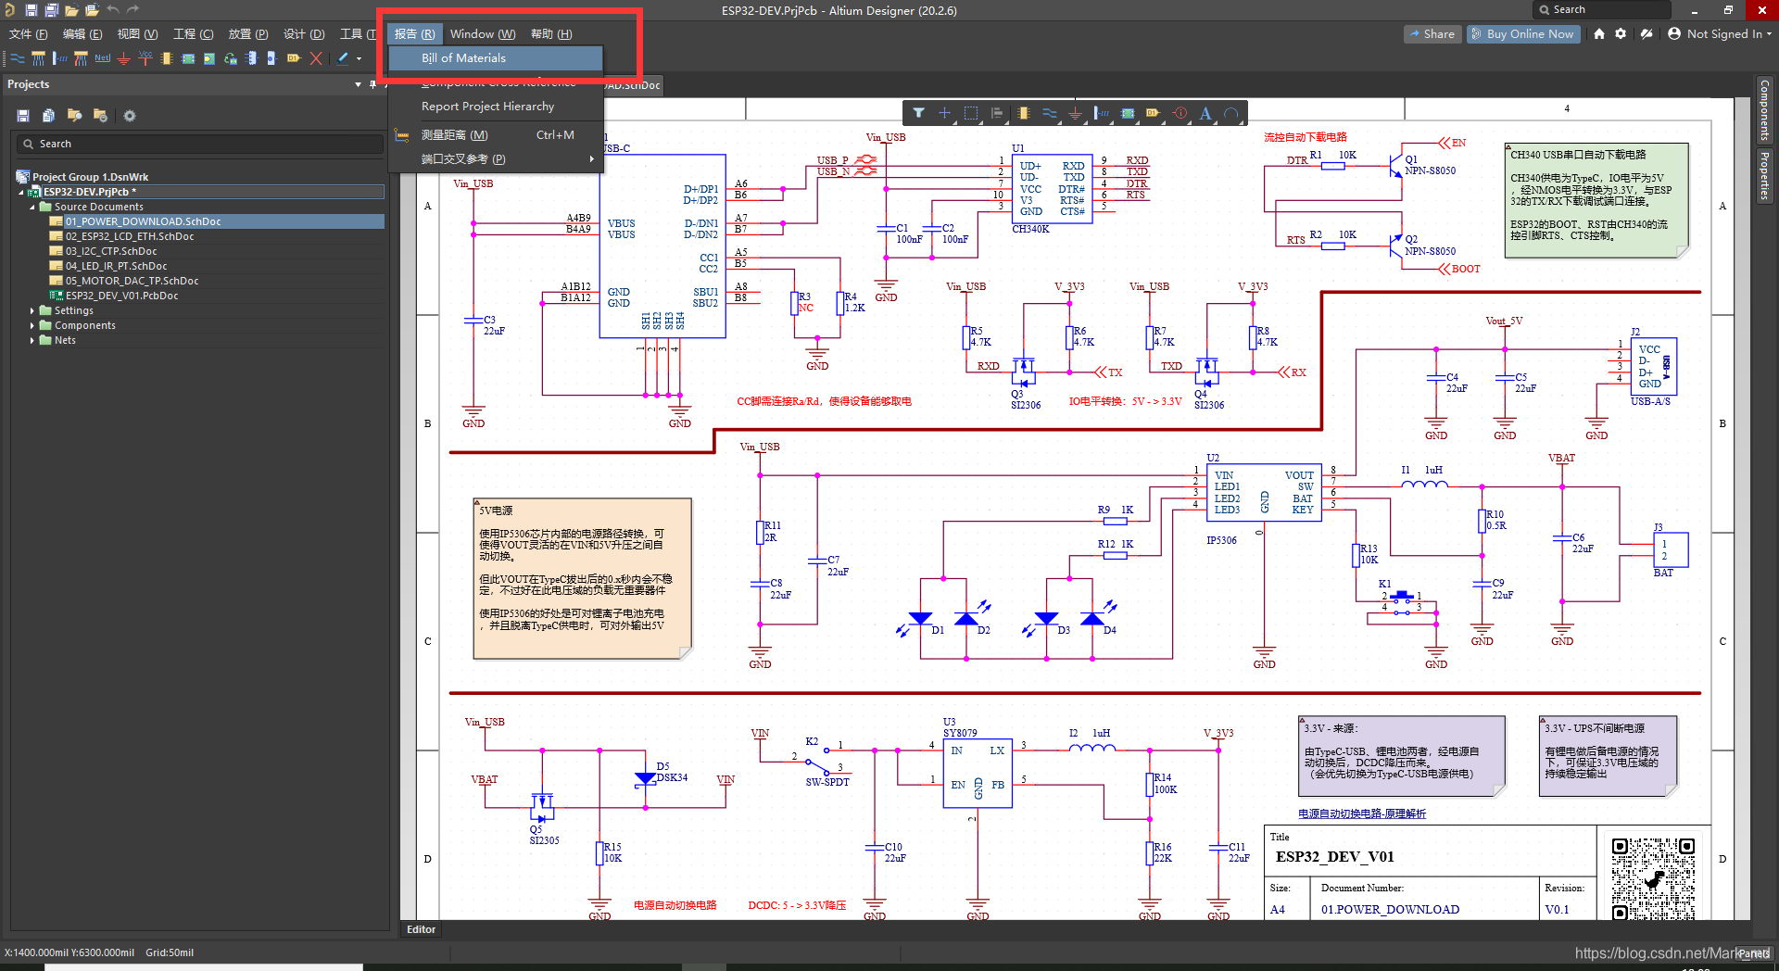1779x971 pixels.
Task: Click the 测量距离 (M) menu entry
Action: click(x=496, y=135)
